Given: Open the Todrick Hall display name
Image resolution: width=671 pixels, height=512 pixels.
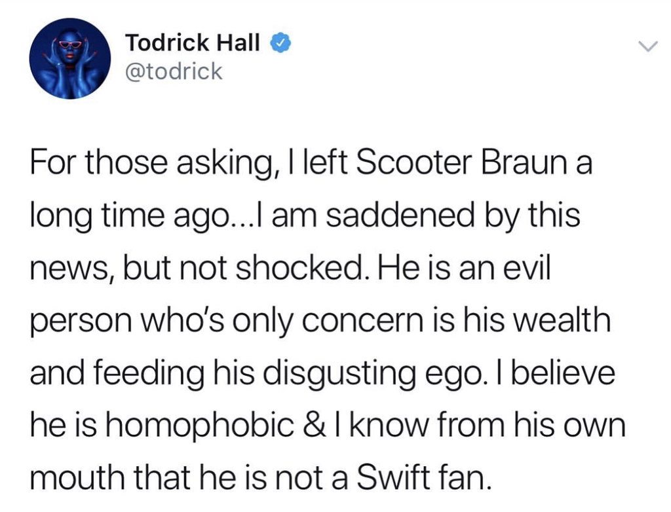Looking at the screenshot, I should tap(195, 43).
